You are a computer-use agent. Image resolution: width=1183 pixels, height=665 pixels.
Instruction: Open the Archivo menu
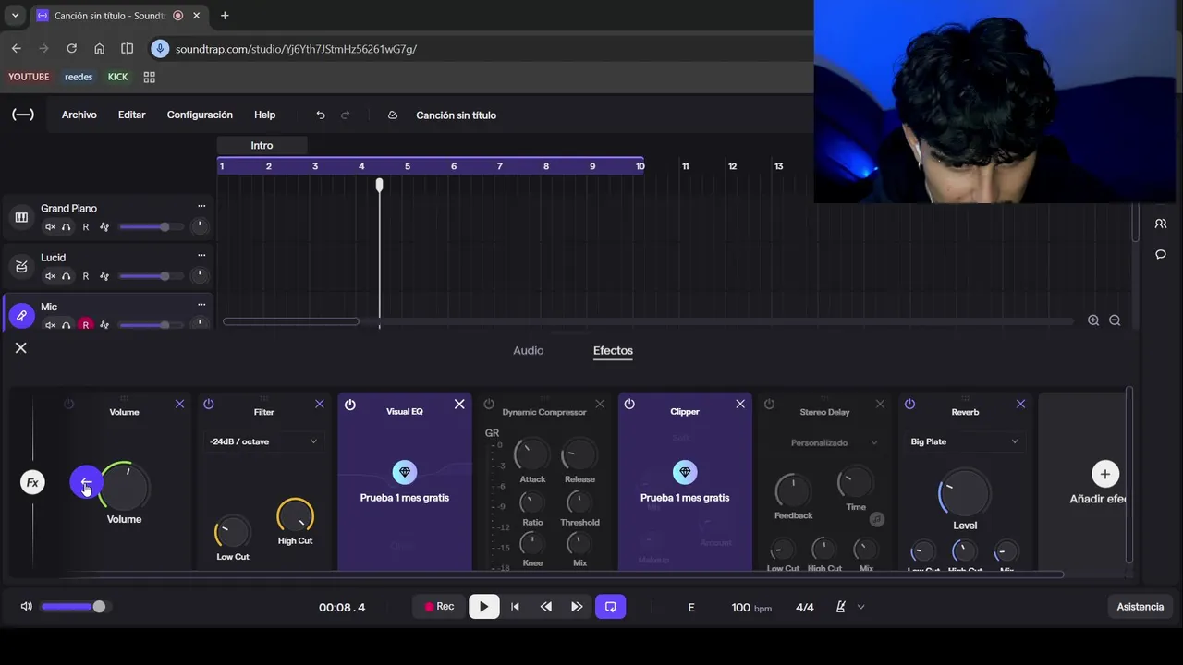pos(79,115)
